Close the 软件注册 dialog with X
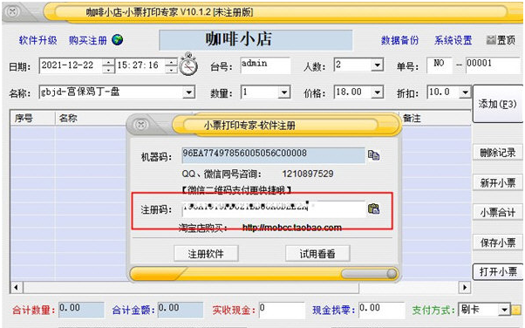 coord(141,125)
